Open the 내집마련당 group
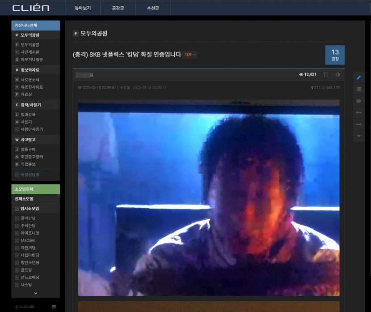The image size is (371, 312). coord(30,255)
